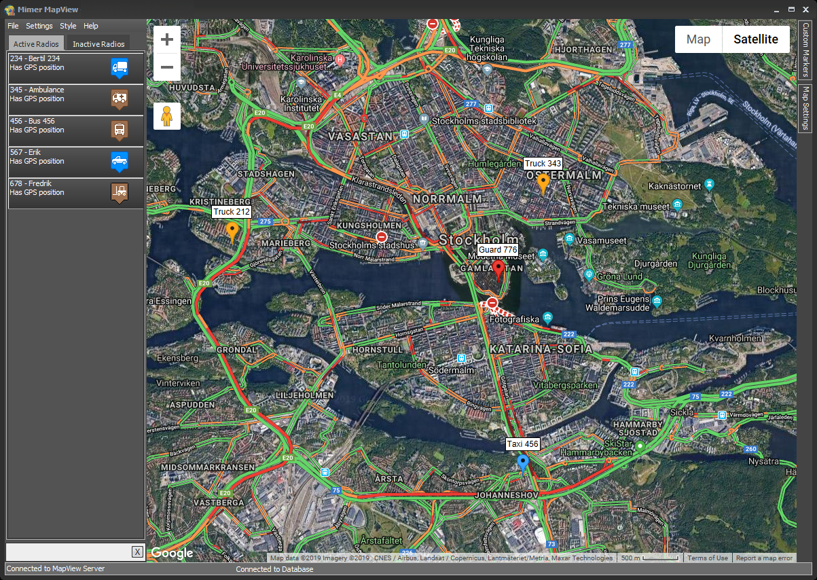Select the 456 - Bus 456 radio row
817x580 pixels.
click(75, 130)
